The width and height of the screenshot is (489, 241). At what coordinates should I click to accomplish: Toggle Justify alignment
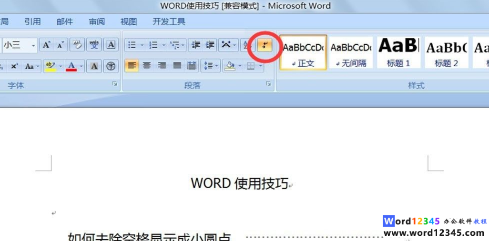pyautogui.click(x=177, y=65)
